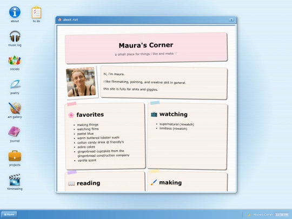Click the reading heading
The height and width of the screenshot is (219, 292).
pyautogui.click(x=89, y=183)
